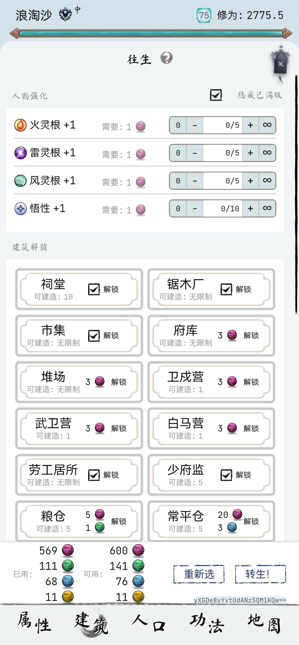Toggle the 隐藏已满级 checkbox

point(216,95)
